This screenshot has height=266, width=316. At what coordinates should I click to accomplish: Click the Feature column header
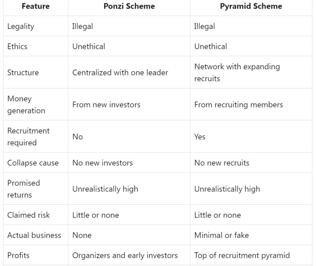coord(36,6)
